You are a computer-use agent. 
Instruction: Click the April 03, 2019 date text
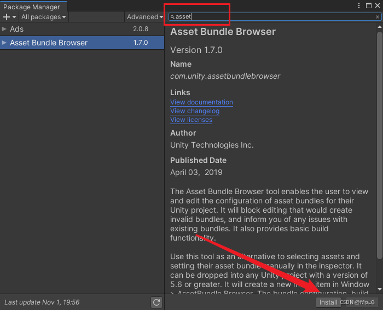pyautogui.click(x=196, y=172)
